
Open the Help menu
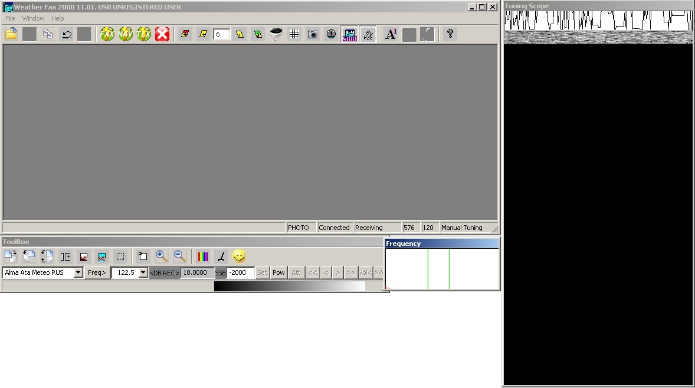coord(57,18)
